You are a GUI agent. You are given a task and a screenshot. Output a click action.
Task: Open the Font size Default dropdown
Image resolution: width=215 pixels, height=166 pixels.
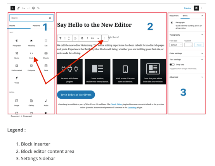[176, 45]
